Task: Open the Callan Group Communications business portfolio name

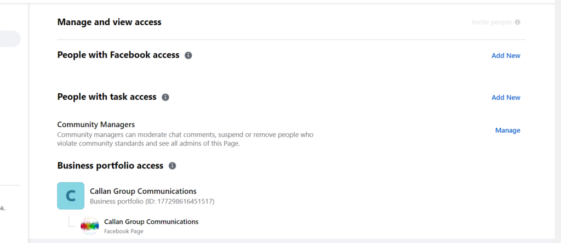Action: coord(143,191)
